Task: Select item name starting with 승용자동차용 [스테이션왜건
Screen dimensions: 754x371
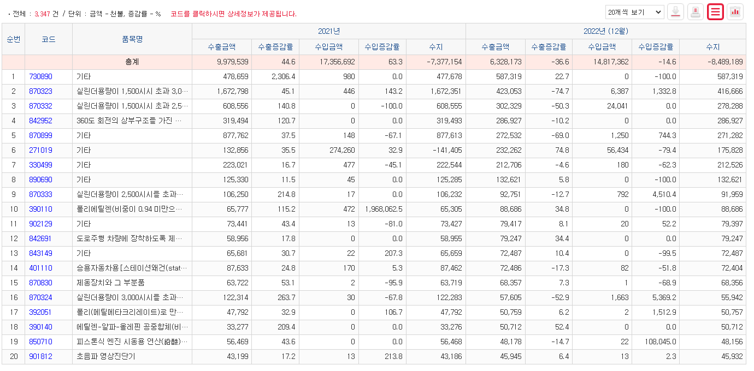Action: [132, 268]
